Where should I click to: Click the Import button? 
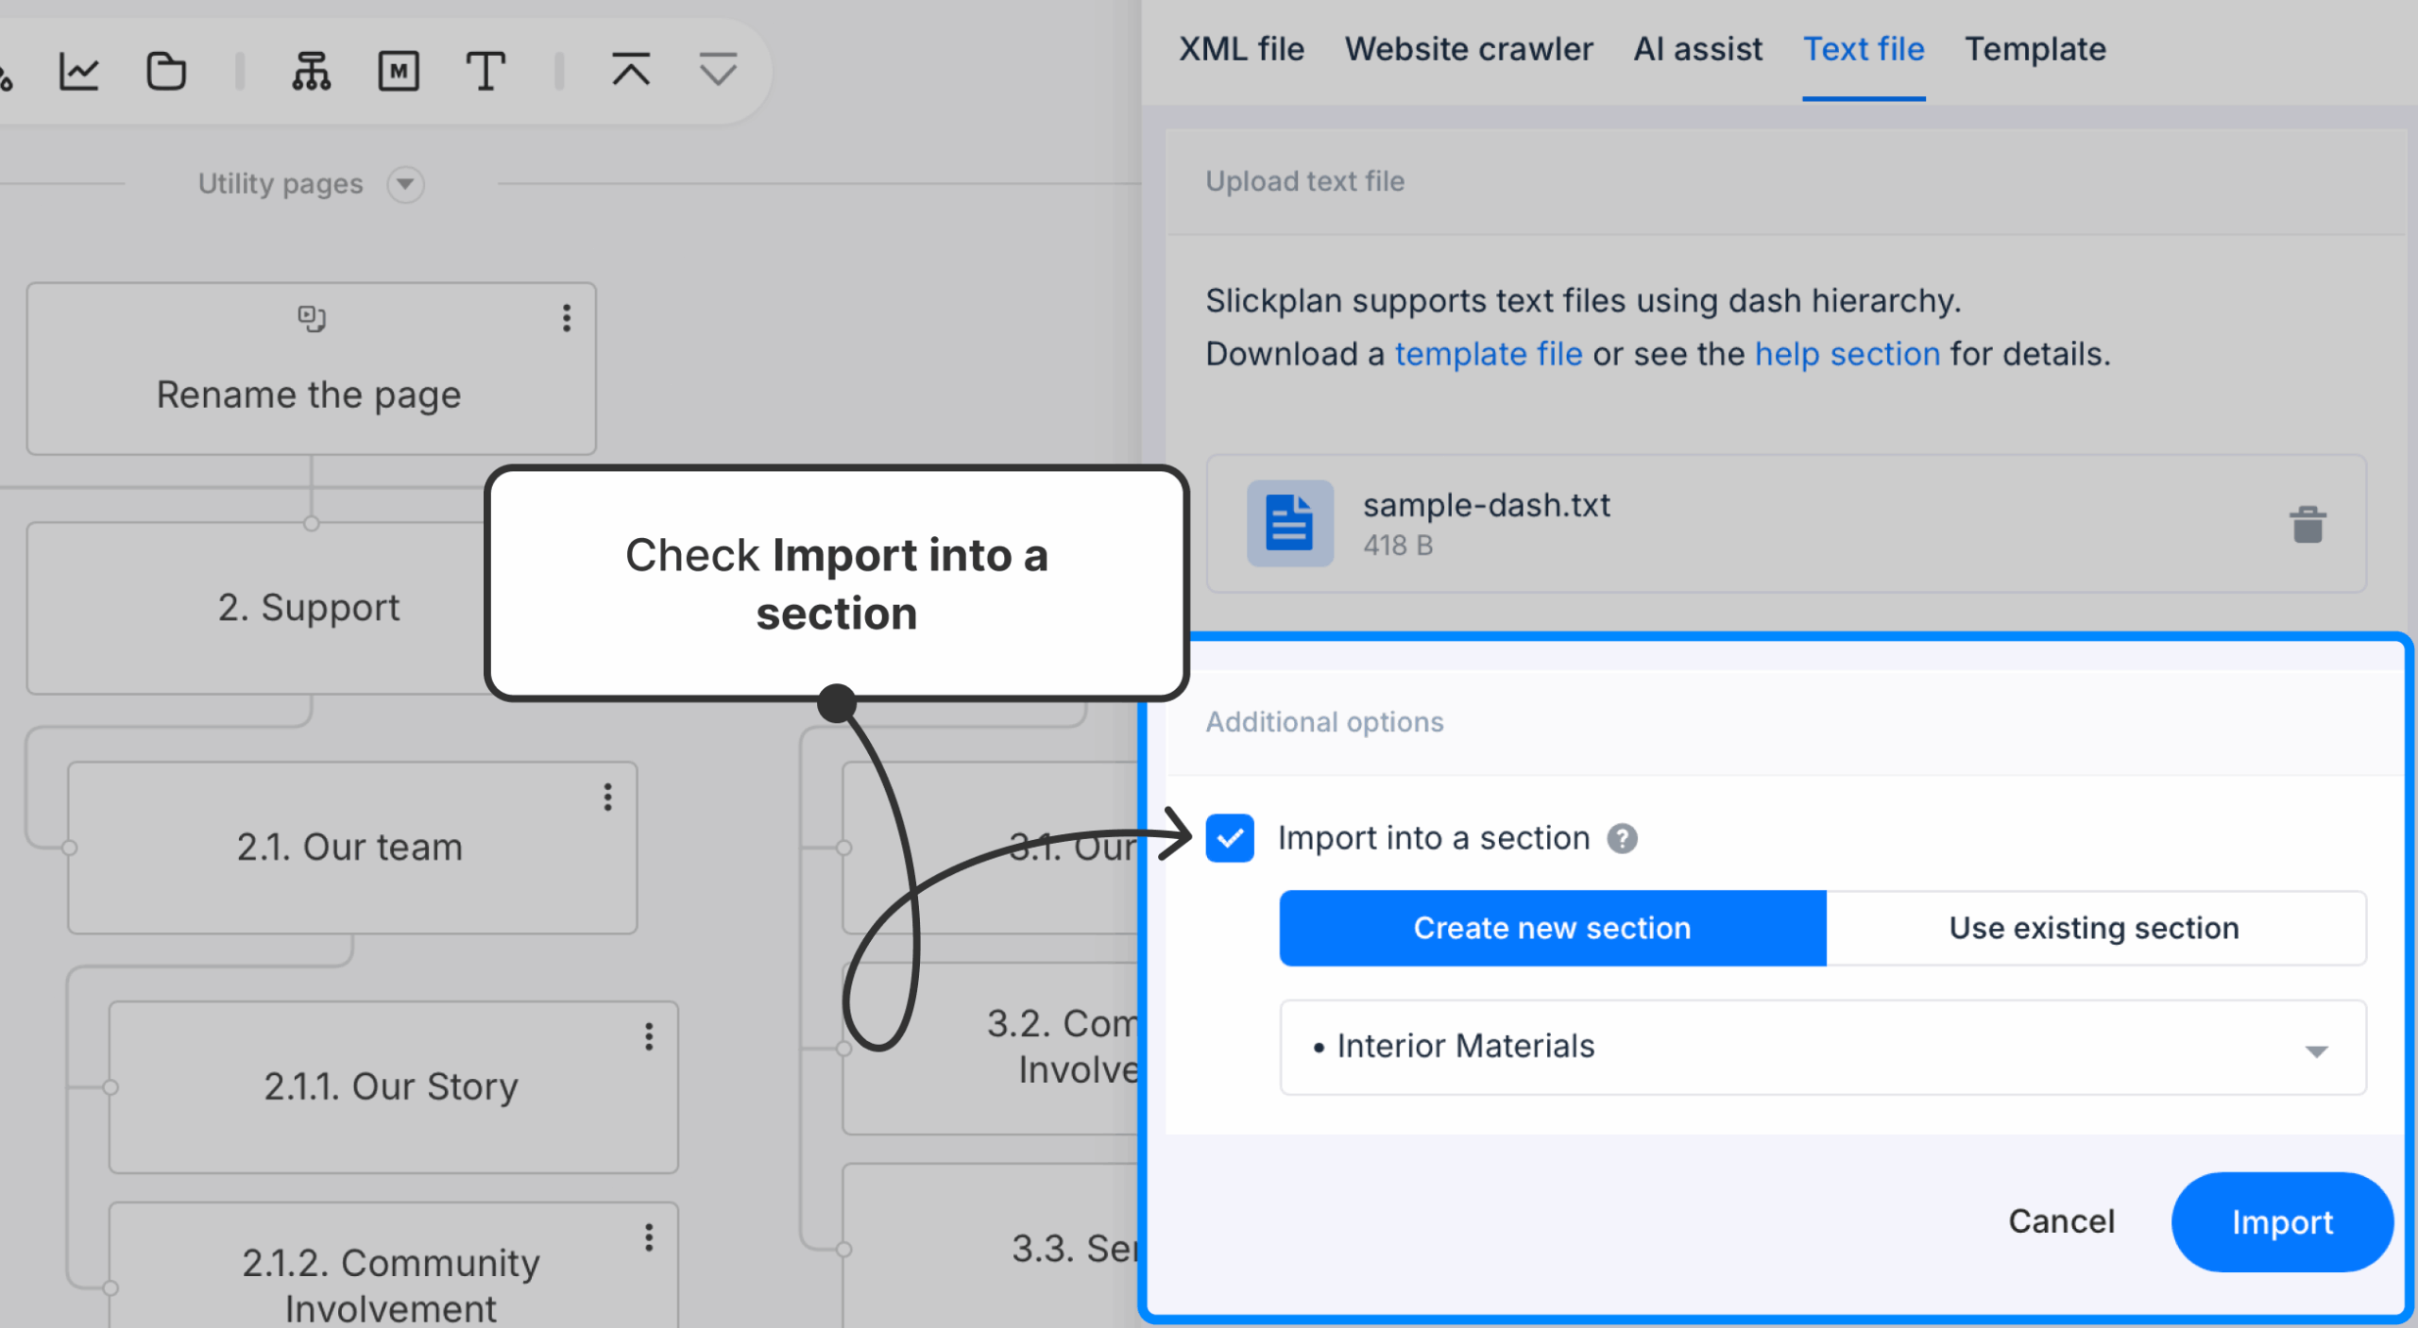tap(2282, 1222)
